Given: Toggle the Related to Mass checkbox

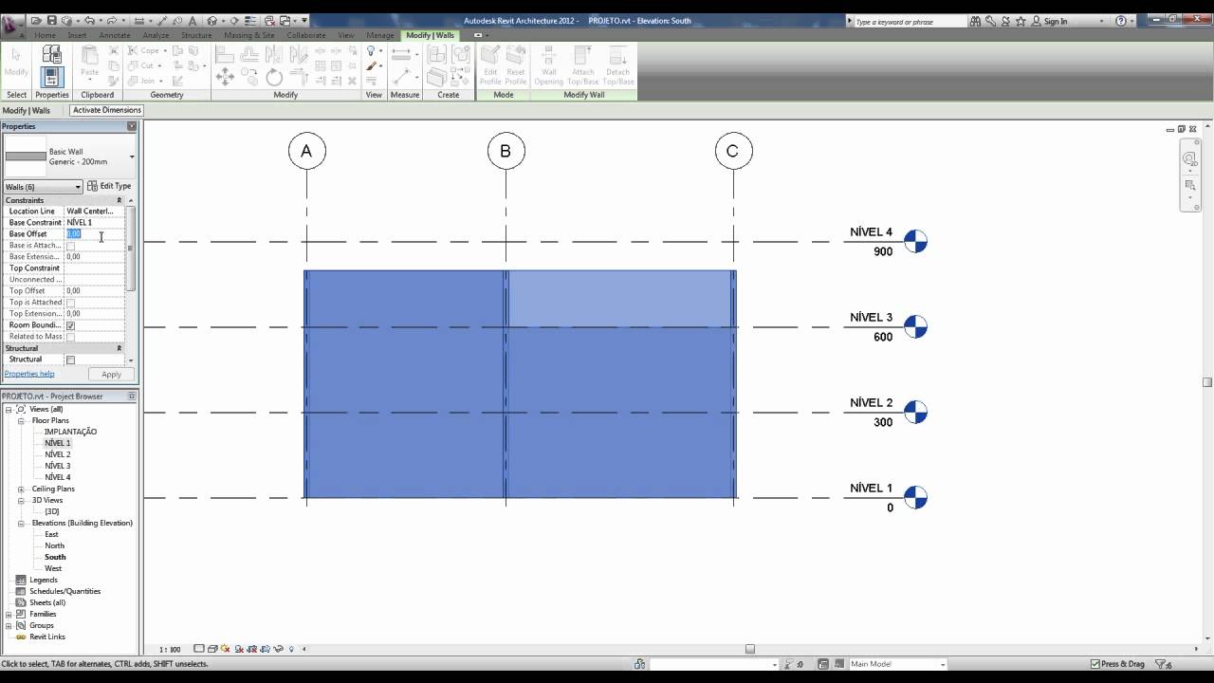Looking at the screenshot, I should (x=70, y=337).
